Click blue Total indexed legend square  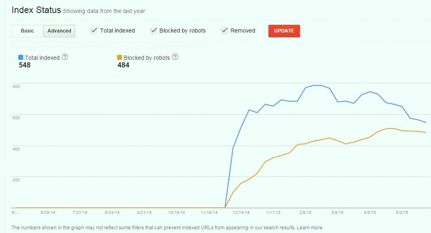(x=21, y=57)
